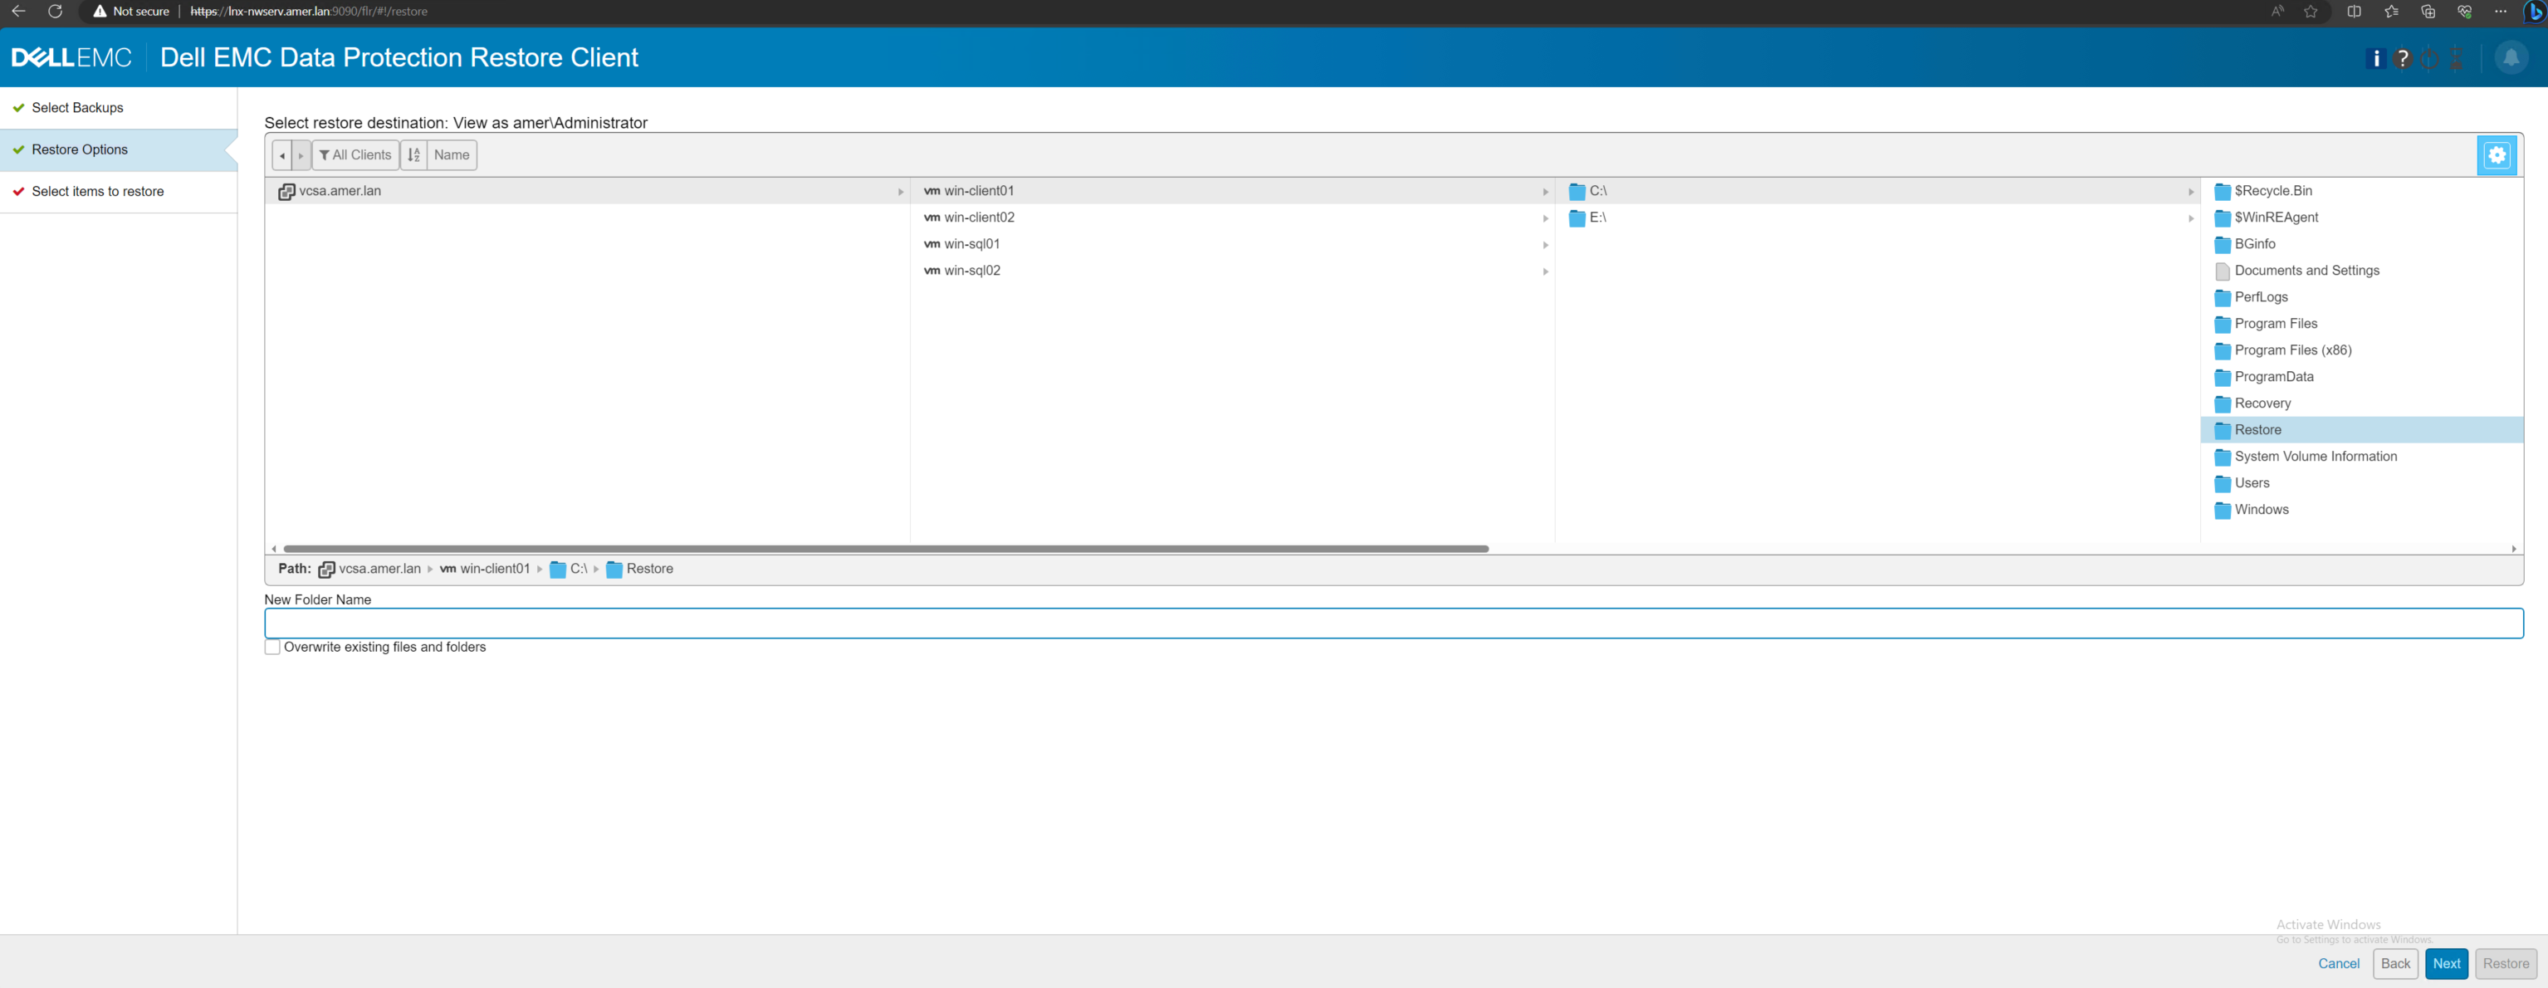Click the sort order icon beside Name

pyautogui.click(x=413, y=155)
